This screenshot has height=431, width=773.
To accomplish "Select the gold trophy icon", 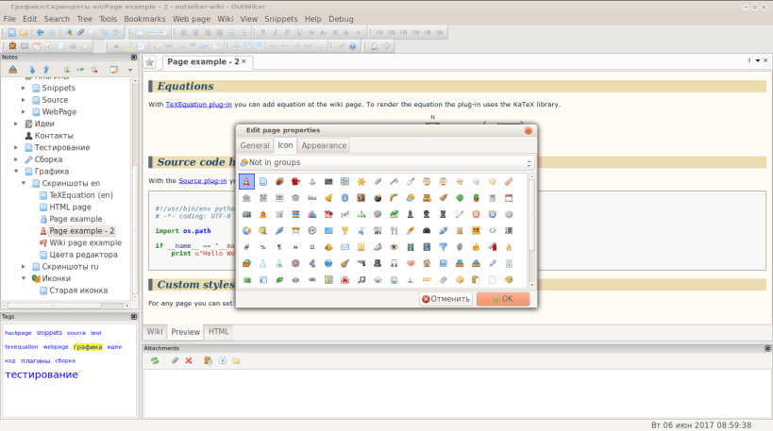I will pos(344,230).
